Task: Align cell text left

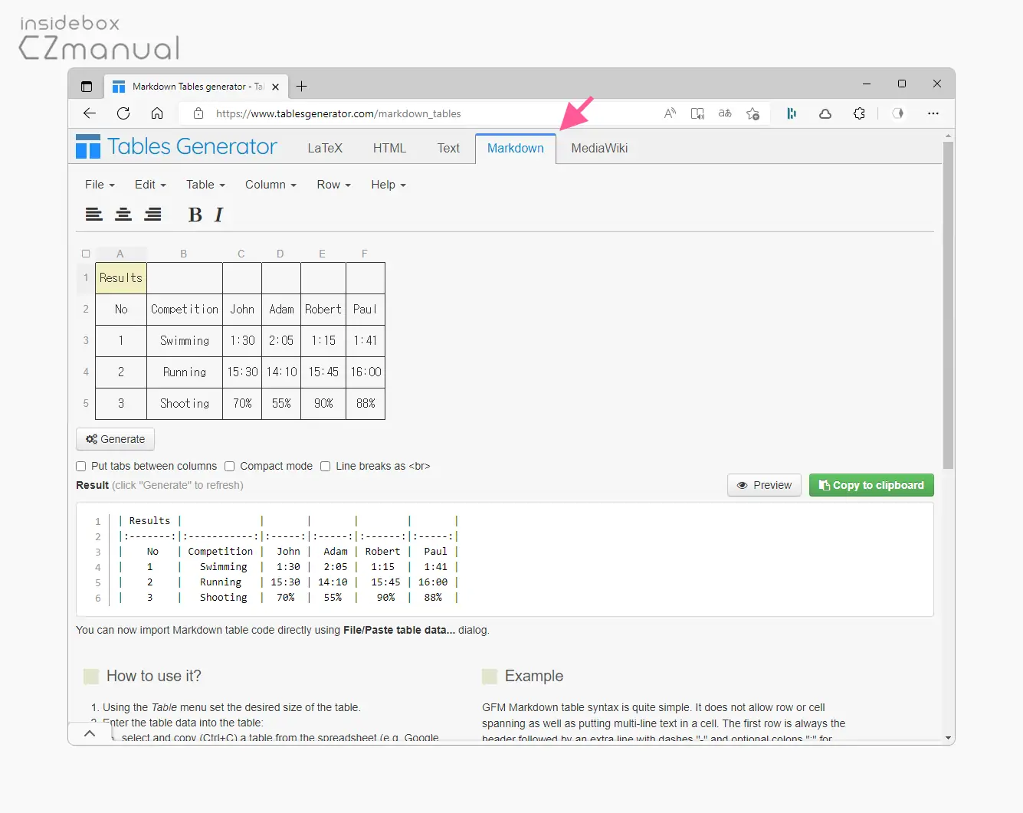Action: 93,215
